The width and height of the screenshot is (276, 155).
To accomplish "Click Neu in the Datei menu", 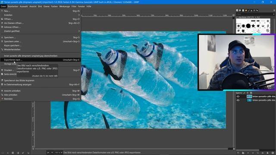I will click(x=40, y=11).
